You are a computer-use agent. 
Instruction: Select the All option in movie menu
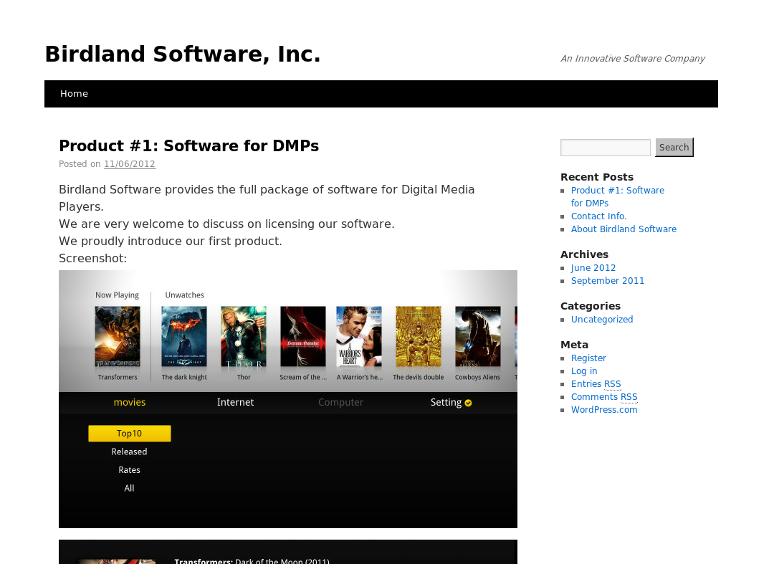point(129,488)
